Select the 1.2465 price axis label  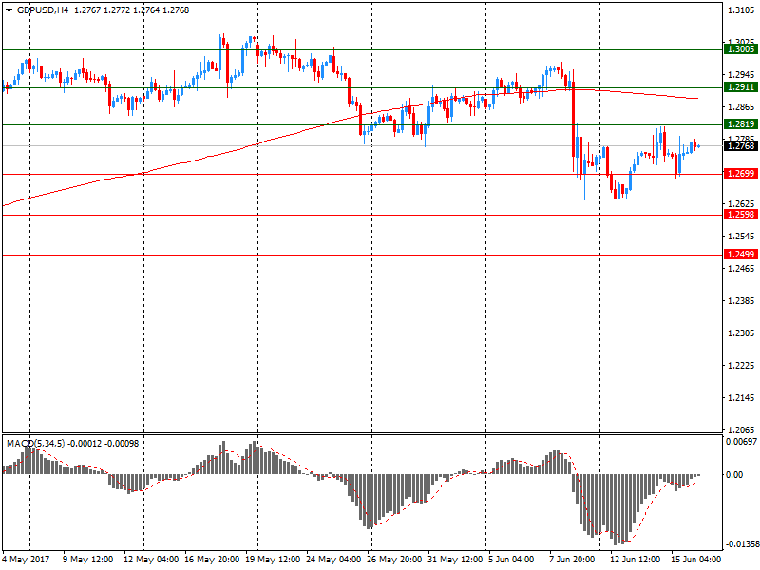(x=742, y=269)
